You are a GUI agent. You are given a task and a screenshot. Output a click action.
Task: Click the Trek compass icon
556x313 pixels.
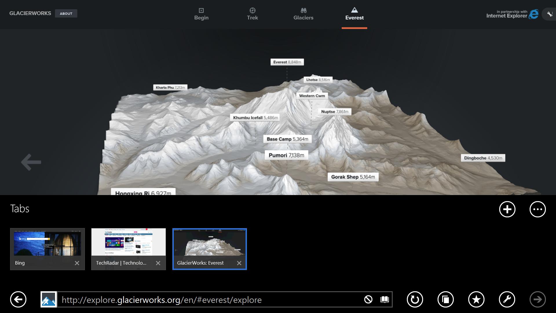tap(253, 10)
